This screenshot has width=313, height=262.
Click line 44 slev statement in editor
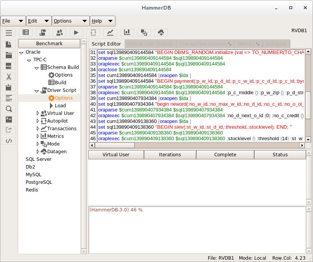(195, 127)
